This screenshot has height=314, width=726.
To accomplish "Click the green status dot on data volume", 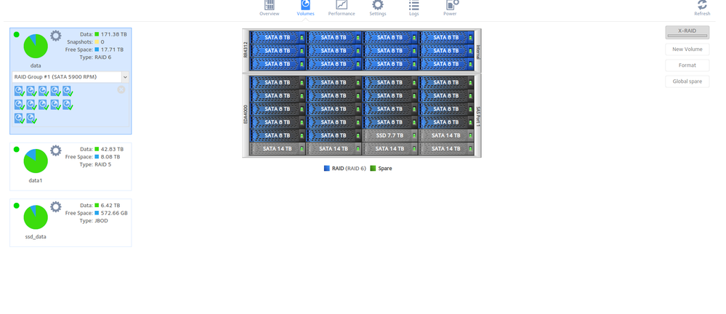I will click(17, 34).
